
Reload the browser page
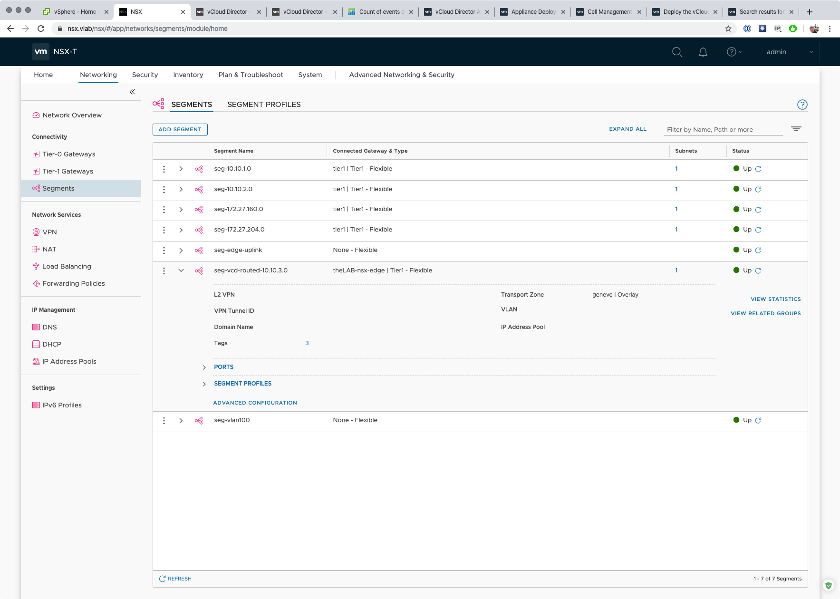(41, 29)
